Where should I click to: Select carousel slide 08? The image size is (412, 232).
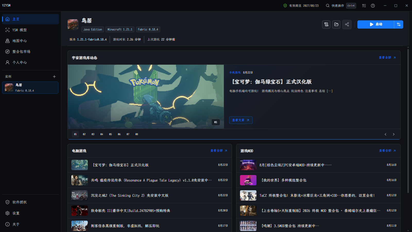click(137, 134)
